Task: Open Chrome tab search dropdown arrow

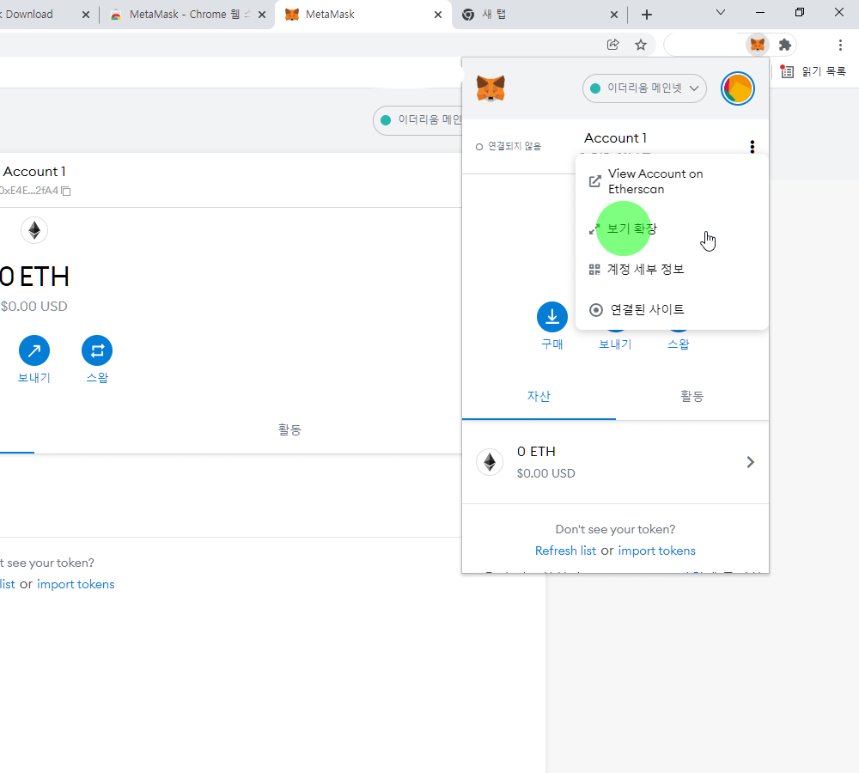Action: click(x=721, y=13)
